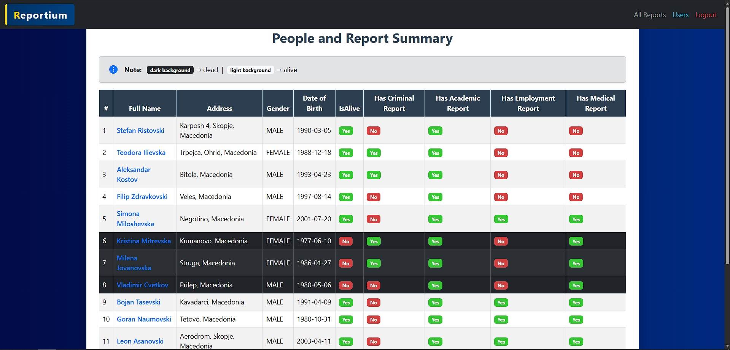
Task: Log out using the Logout link
Action: [706, 15]
